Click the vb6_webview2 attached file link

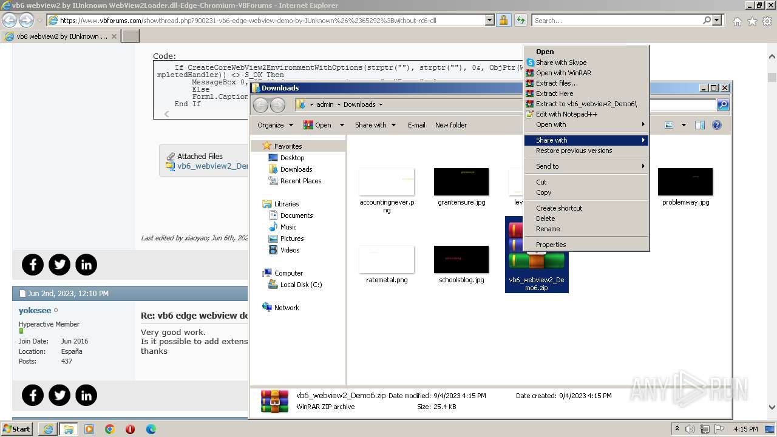point(212,166)
